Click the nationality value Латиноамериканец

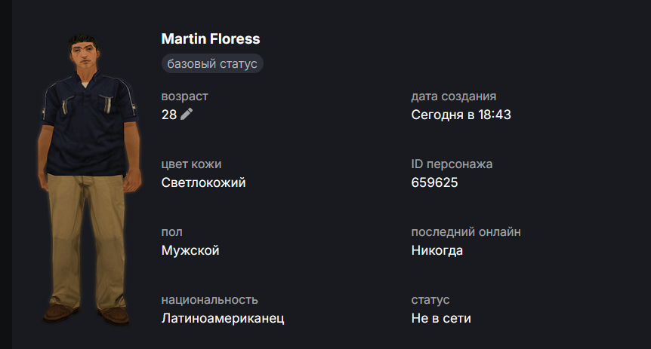(x=223, y=318)
